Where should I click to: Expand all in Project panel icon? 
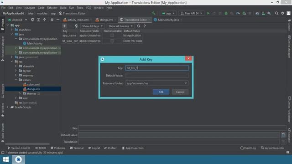pyautogui.click(x=38, y=20)
